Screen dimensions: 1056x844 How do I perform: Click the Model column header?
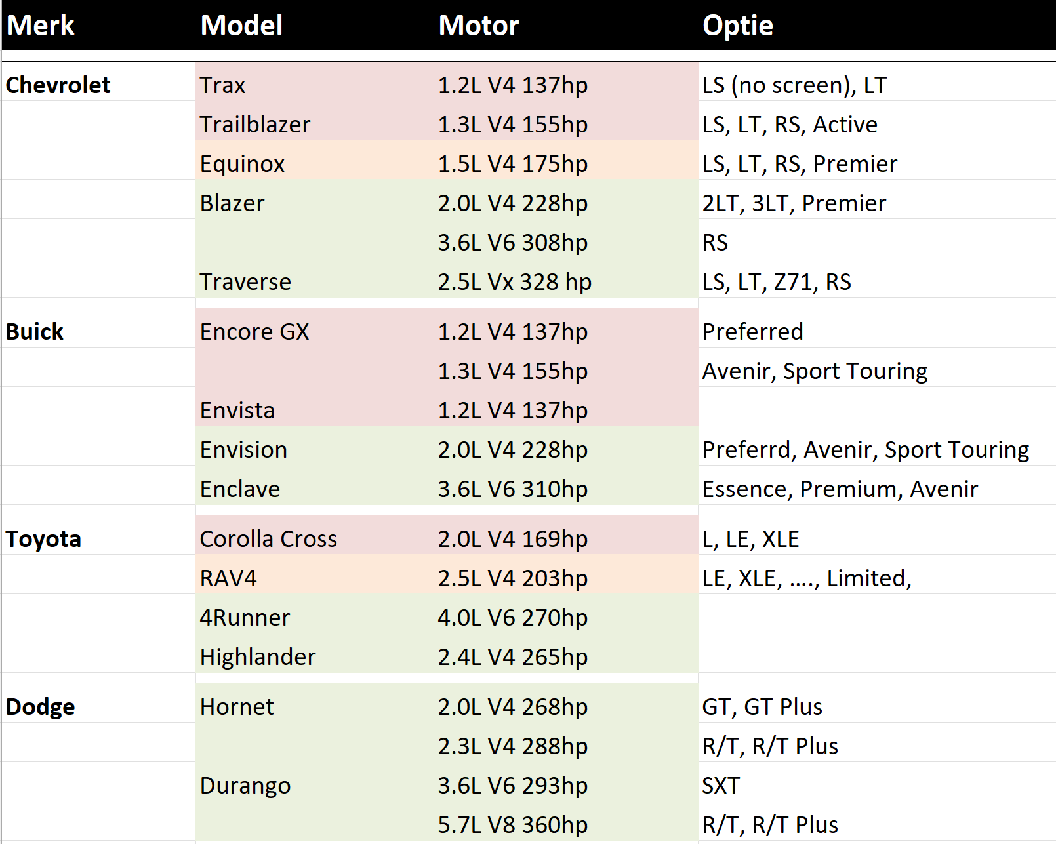(x=241, y=26)
